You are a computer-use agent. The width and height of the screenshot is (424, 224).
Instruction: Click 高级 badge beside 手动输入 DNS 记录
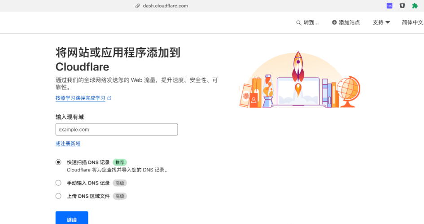click(120, 183)
